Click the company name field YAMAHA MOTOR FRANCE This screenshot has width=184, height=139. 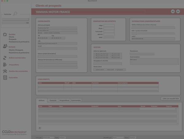(90, 12)
